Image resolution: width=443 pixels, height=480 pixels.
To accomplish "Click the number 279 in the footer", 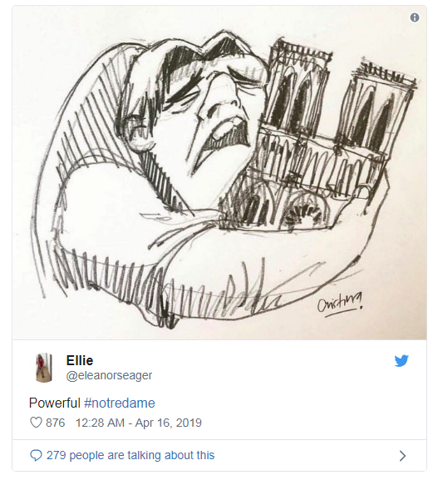I will tap(56, 455).
